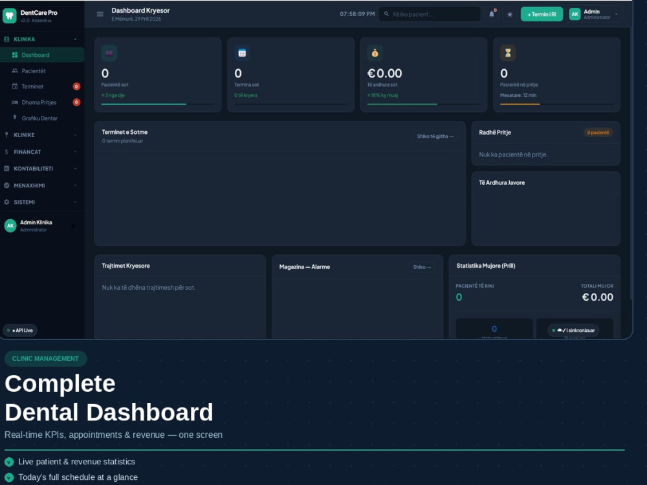This screenshot has width=647, height=485.
Task: Open the notifications bell
Action: 492,14
